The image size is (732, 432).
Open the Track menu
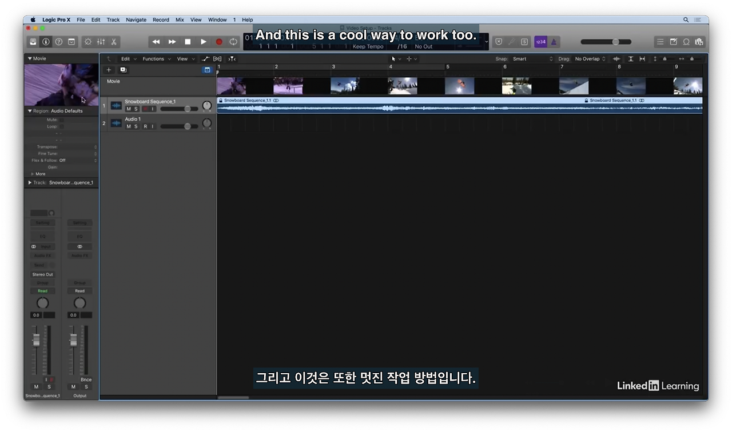tap(113, 20)
